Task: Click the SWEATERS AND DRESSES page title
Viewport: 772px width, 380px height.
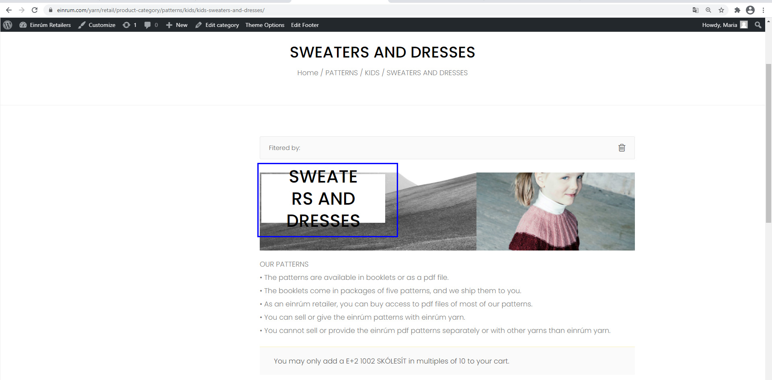Action: [382, 52]
